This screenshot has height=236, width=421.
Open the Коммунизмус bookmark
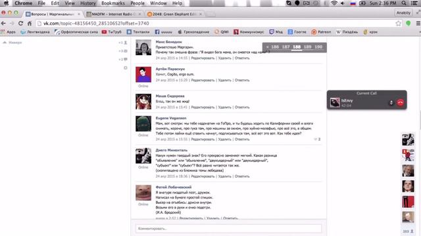pyautogui.click(x=249, y=32)
